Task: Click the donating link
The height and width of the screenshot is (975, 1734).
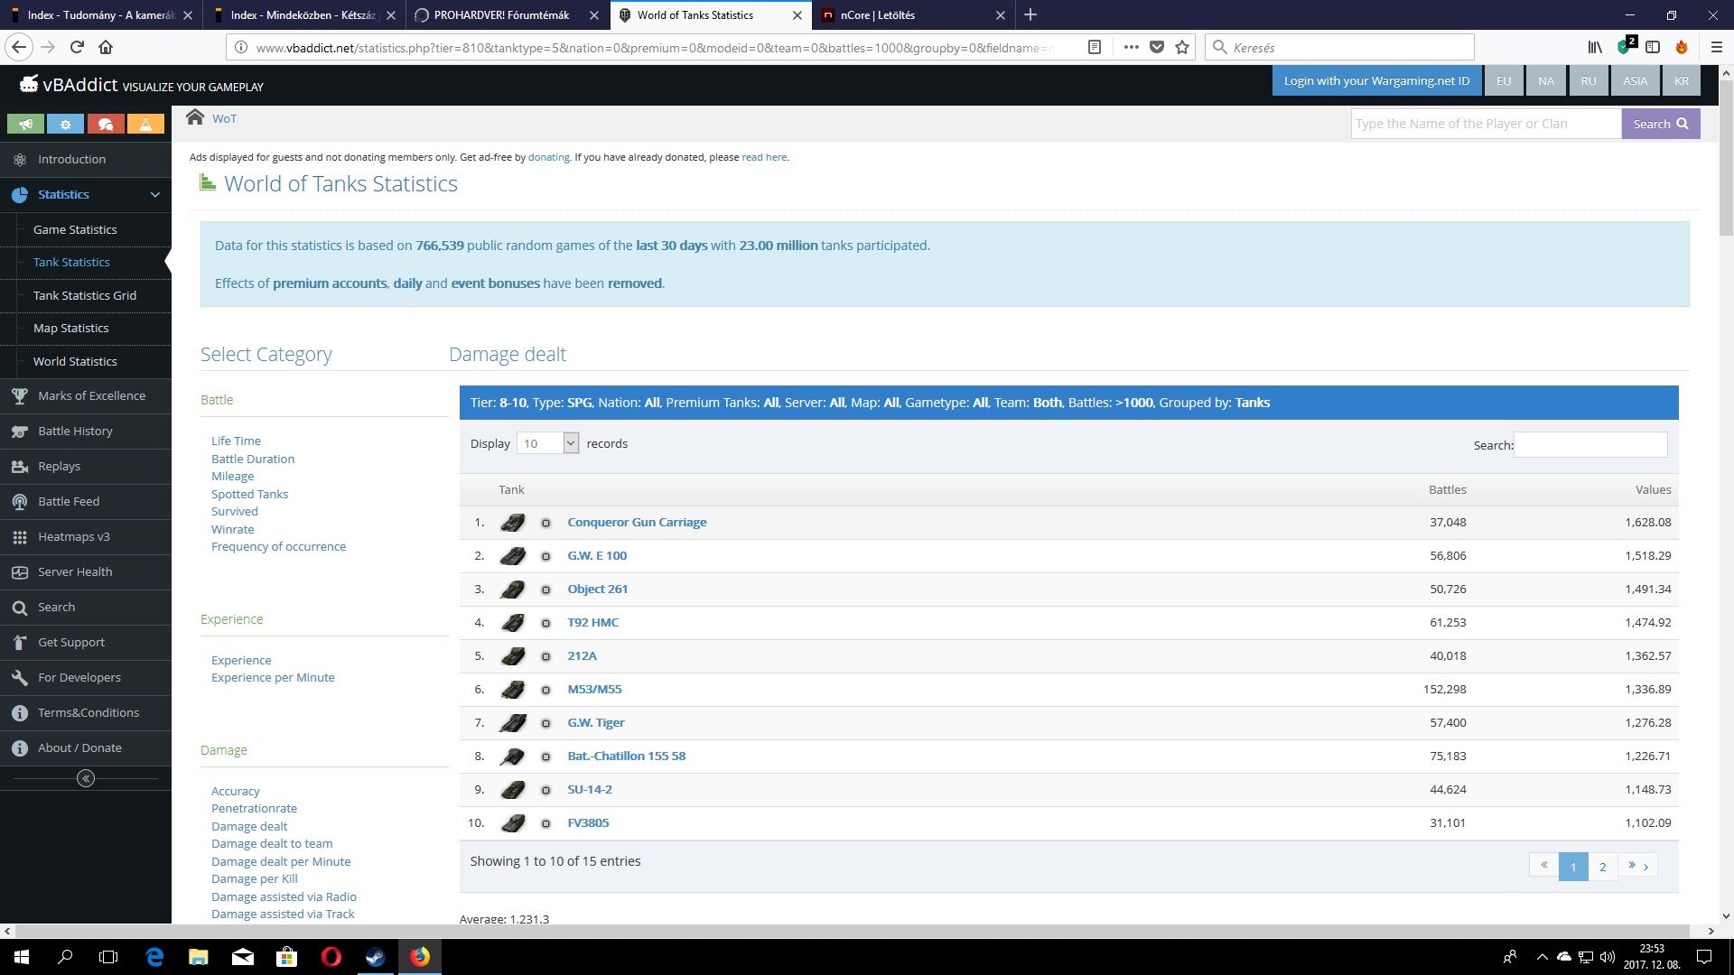Action: coord(548,157)
